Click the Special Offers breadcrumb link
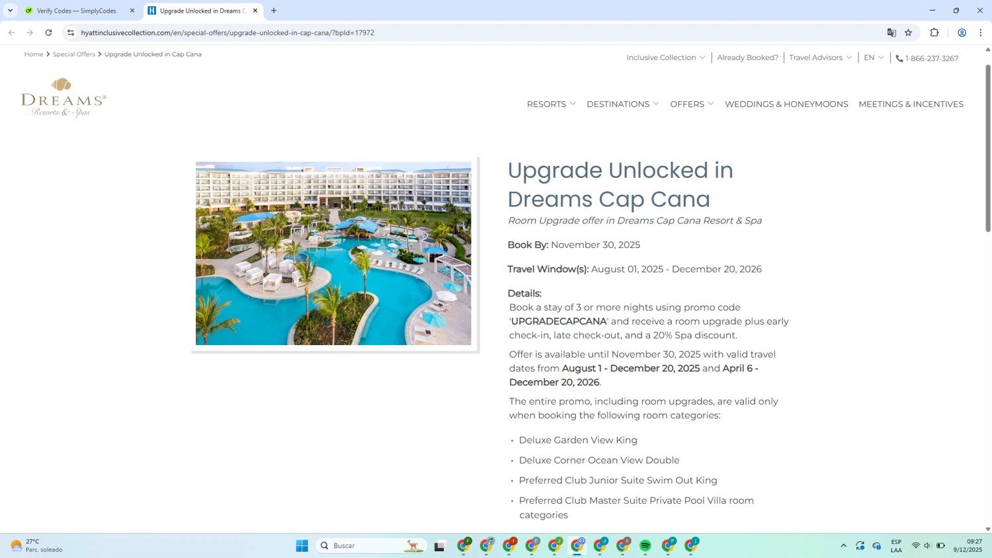Image resolution: width=992 pixels, height=558 pixels. click(x=74, y=54)
